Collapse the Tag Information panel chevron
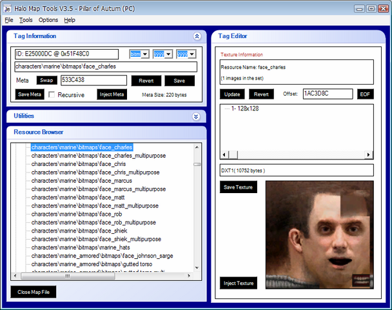Viewport: 392px width, 310px height. click(197, 36)
